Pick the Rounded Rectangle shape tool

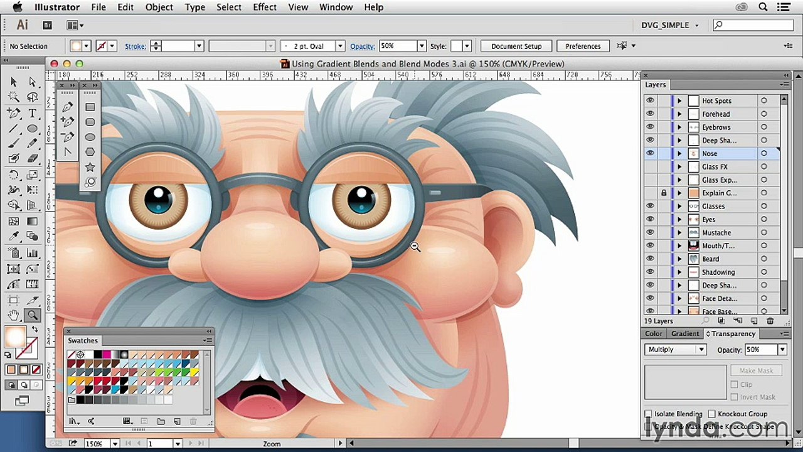[90, 122]
